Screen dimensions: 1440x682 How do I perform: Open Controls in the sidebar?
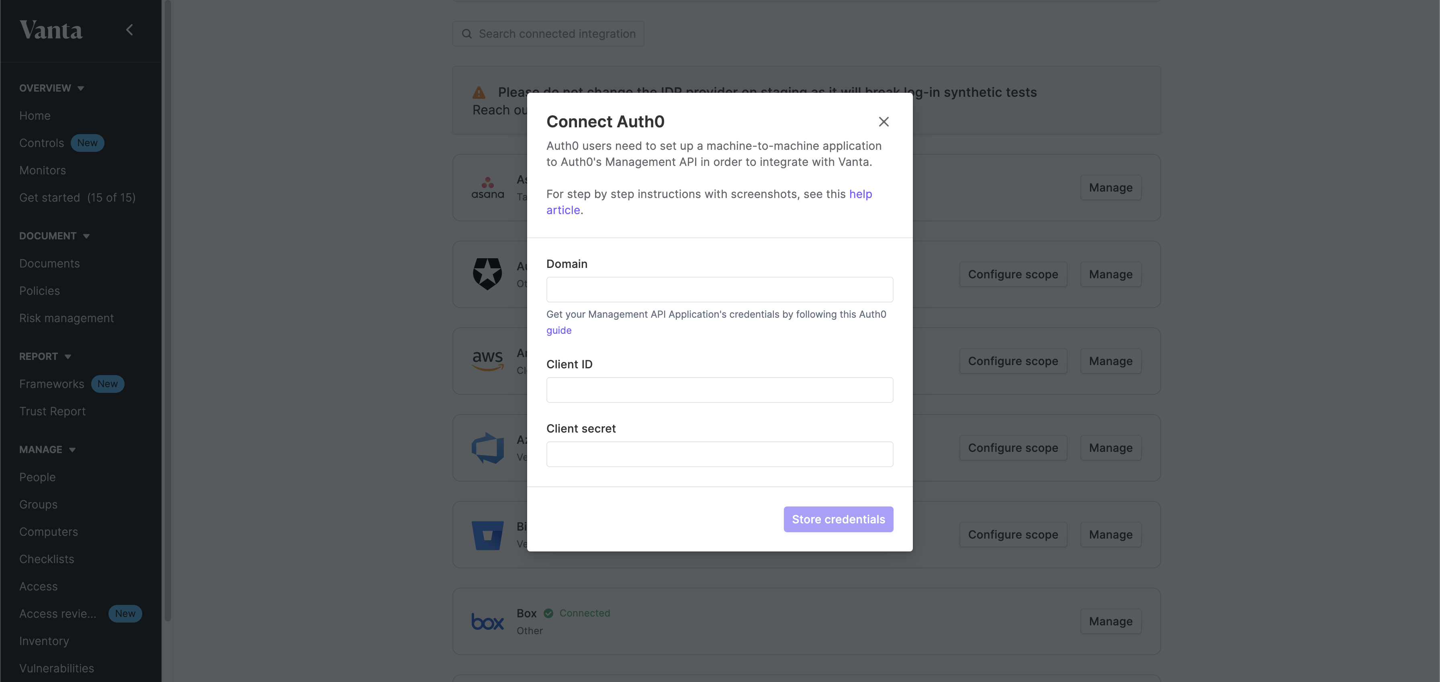click(41, 143)
